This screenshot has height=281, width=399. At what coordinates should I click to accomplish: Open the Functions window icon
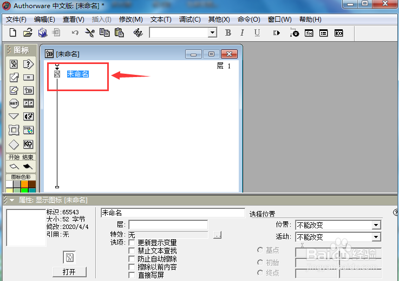tap(309, 33)
